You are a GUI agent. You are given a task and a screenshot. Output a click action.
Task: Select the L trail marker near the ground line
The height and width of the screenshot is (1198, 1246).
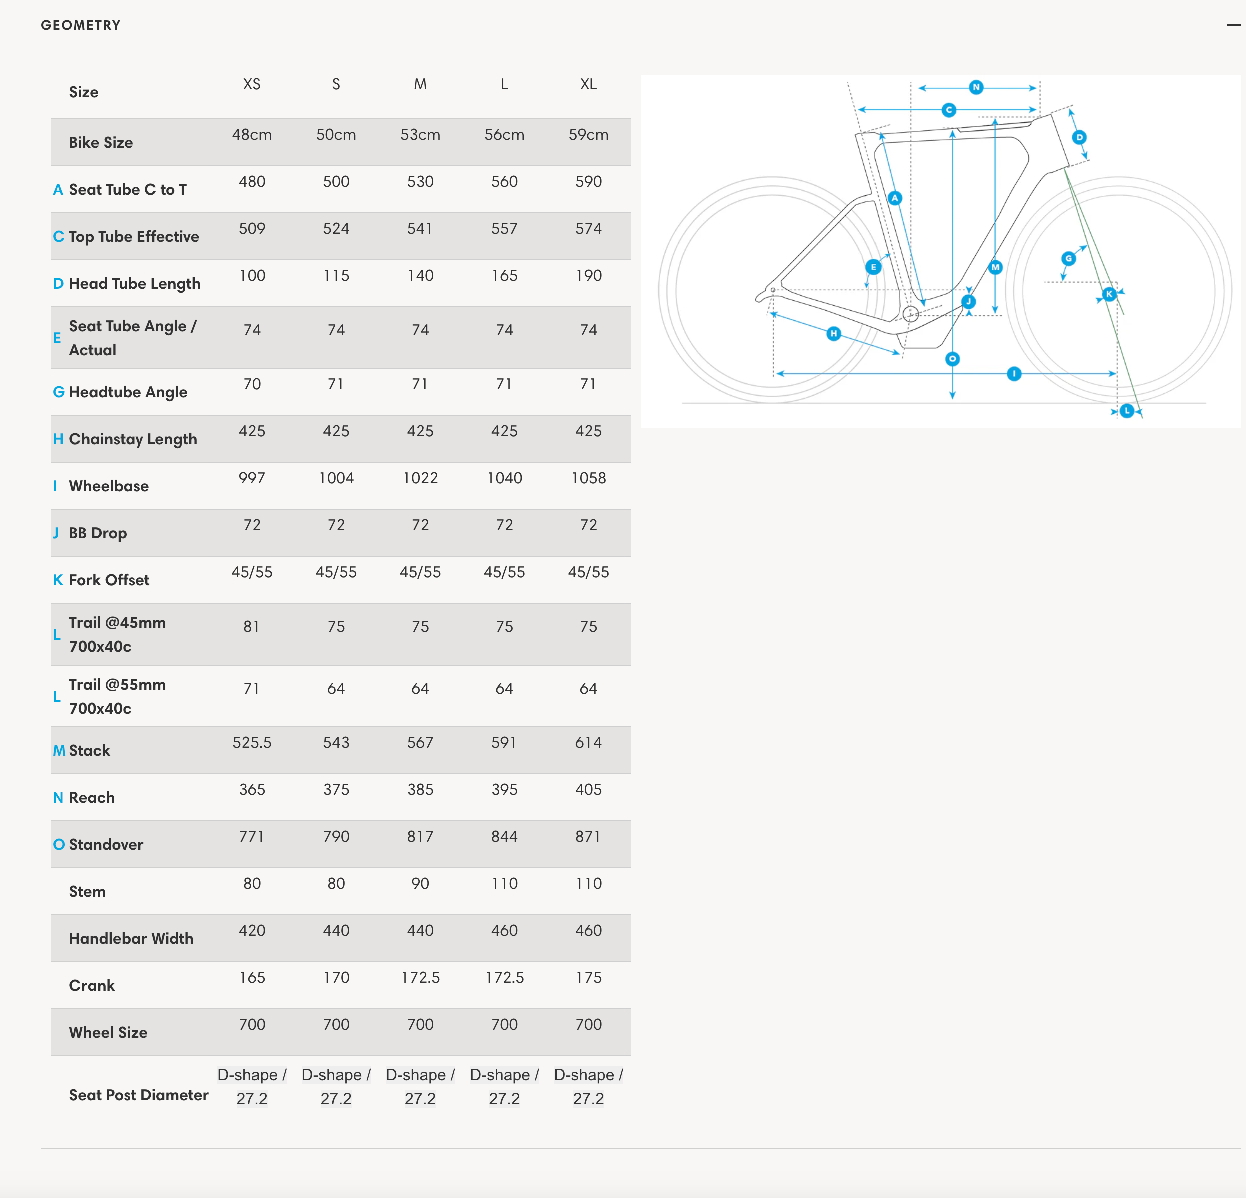click(x=1127, y=411)
